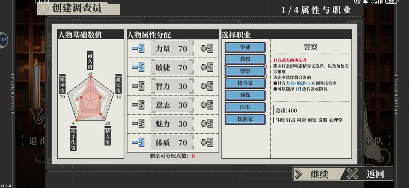
Task: Click the 具有武力的执法者 red description text
Action: [x=290, y=60]
